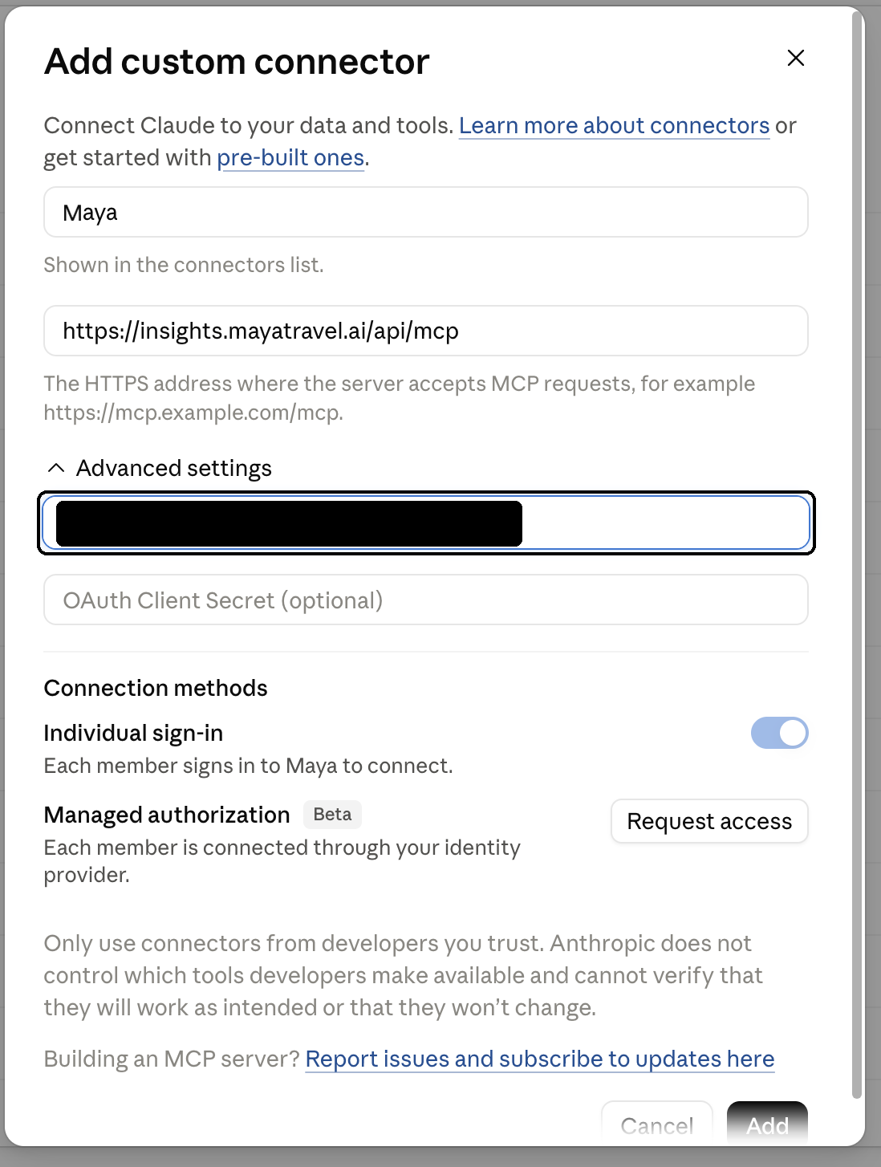Viewport: 881px width, 1167px height.
Task: Click the Beta badge next to Managed authorization
Action: (x=332, y=814)
